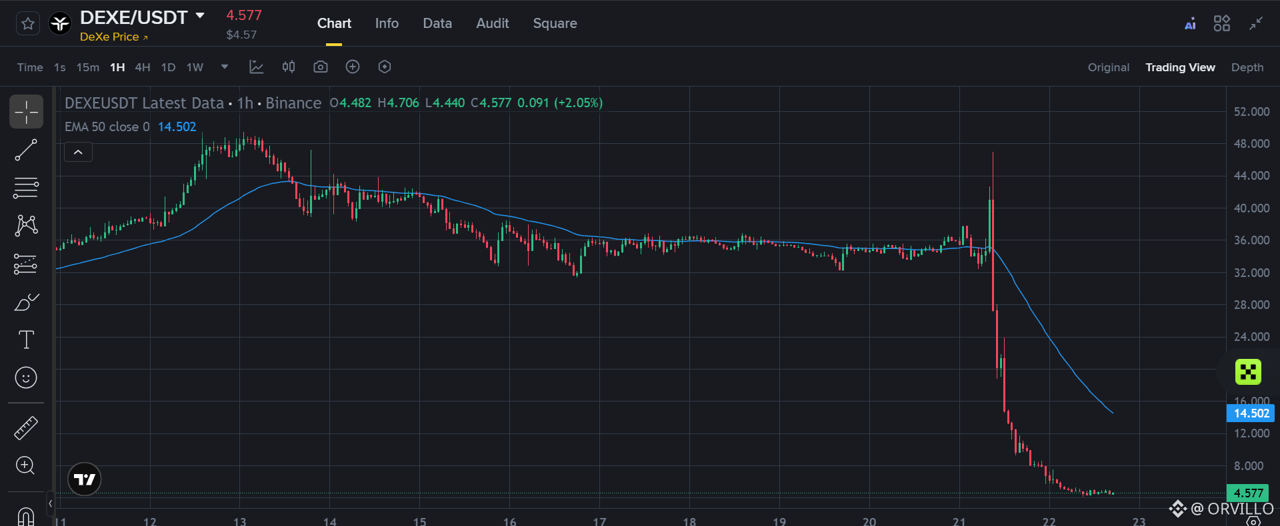
Task: Select the pattern drawing tool
Action: (26, 226)
